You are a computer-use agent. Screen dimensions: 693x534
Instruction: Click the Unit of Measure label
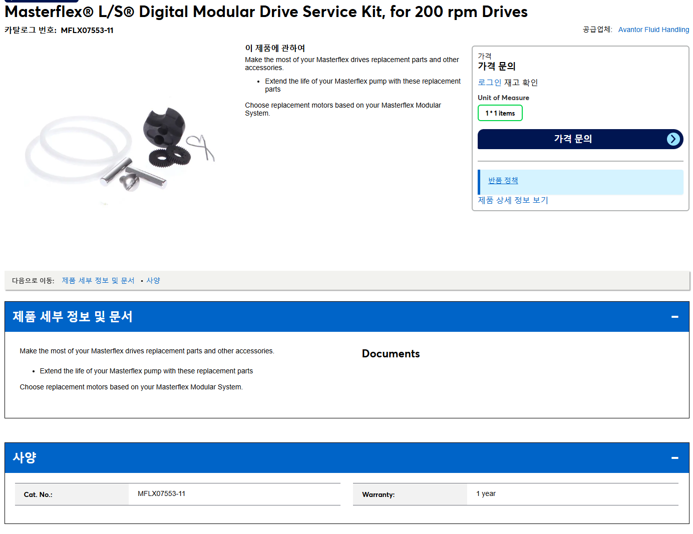(503, 98)
